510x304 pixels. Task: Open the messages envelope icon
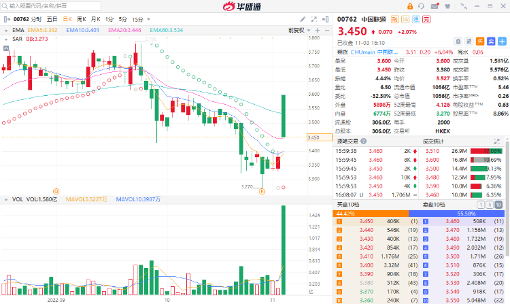(435, 6)
